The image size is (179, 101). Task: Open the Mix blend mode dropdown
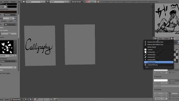[x=10, y=24]
